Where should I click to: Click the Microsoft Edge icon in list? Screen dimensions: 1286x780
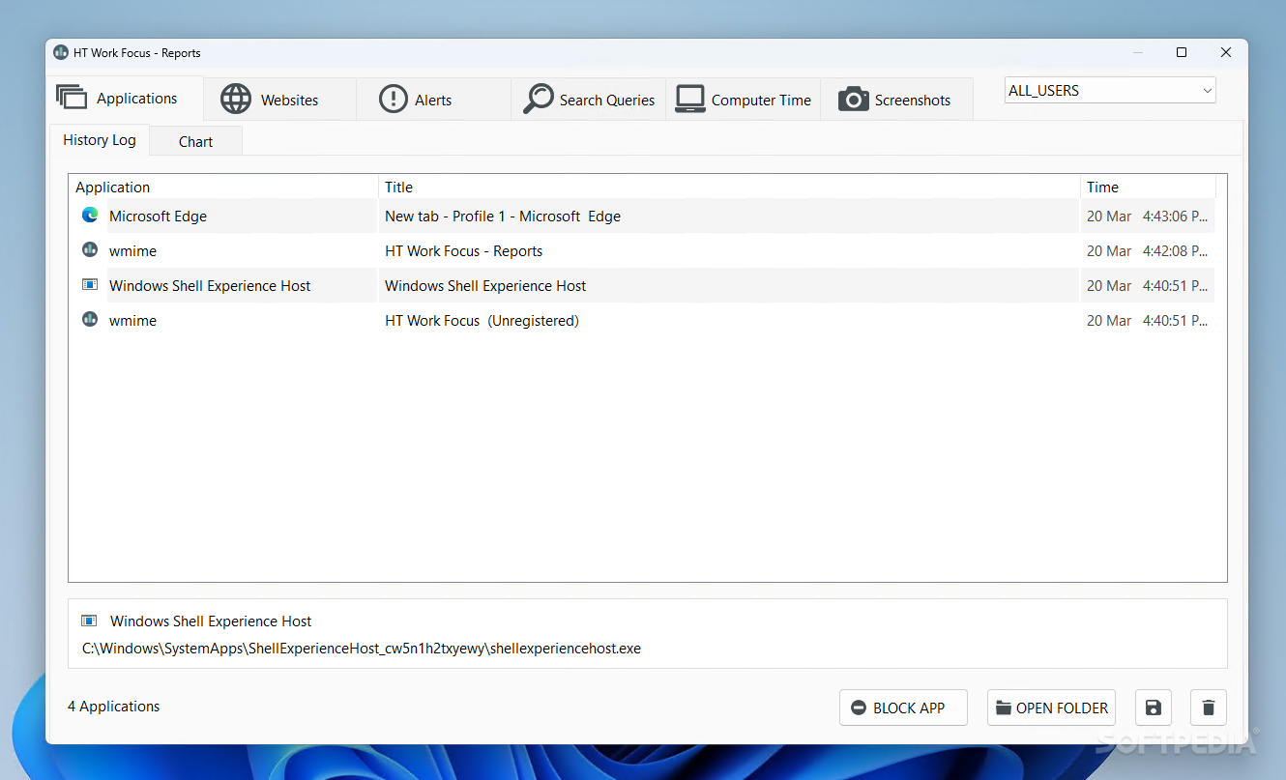click(90, 216)
